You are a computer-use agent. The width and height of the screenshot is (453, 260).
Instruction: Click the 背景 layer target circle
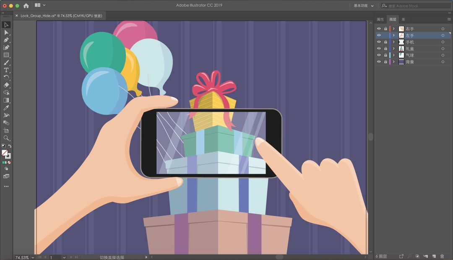tap(443, 62)
